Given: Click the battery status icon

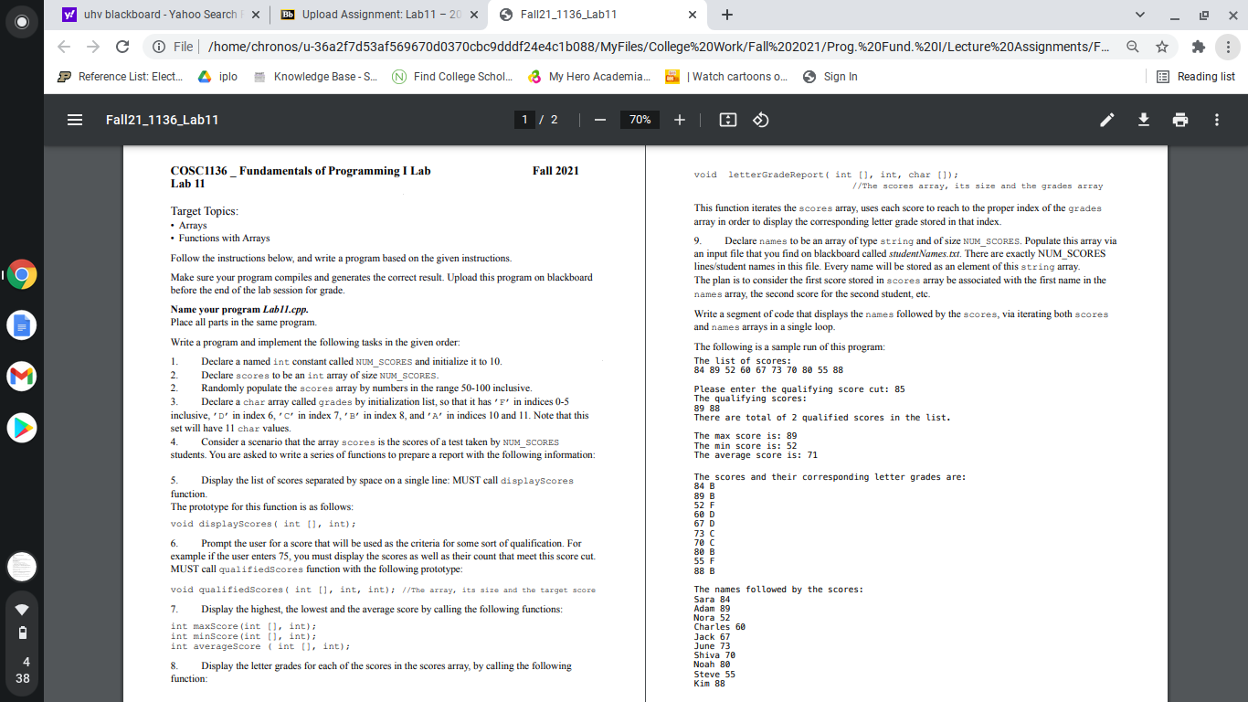Looking at the screenshot, I should pyautogui.click(x=22, y=633).
